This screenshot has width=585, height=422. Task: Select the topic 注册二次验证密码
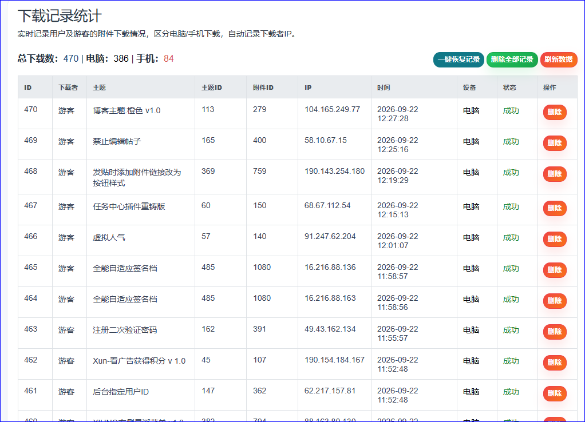[x=125, y=331]
